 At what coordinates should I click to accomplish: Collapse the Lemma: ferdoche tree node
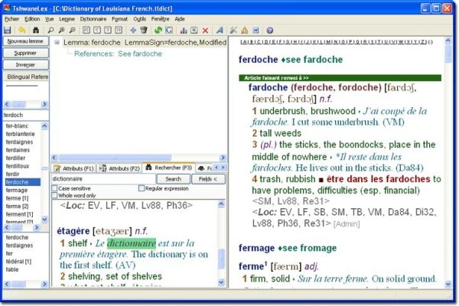(x=57, y=43)
